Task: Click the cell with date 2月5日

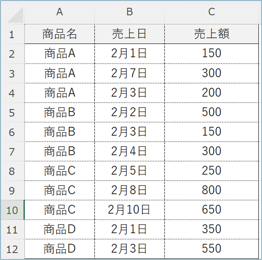Action: [x=129, y=170]
